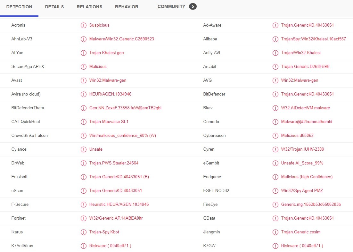This screenshot has height=252, width=353.
Task: Select the Malware/Win32.Generic.C2690523 detection text
Action: (122, 39)
